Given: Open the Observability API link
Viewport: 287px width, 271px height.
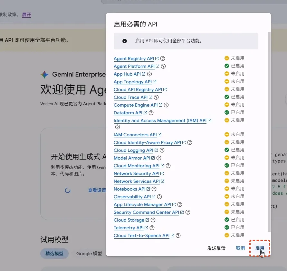Looking at the screenshot, I should click(132, 197).
